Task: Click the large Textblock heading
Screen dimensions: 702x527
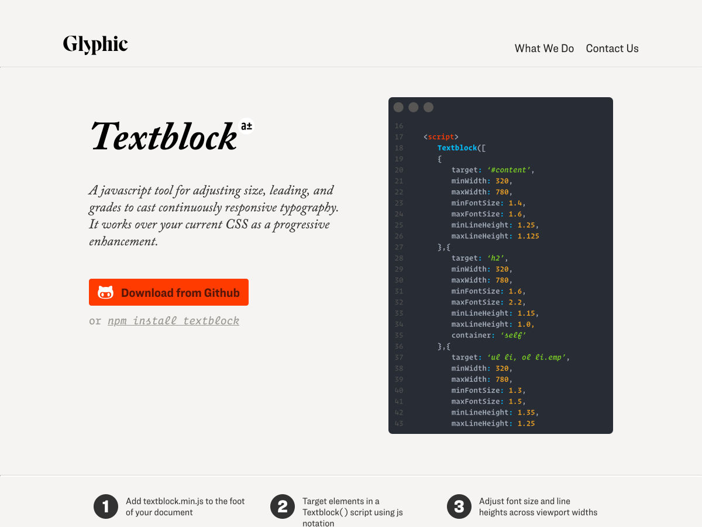Action: (x=164, y=136)
